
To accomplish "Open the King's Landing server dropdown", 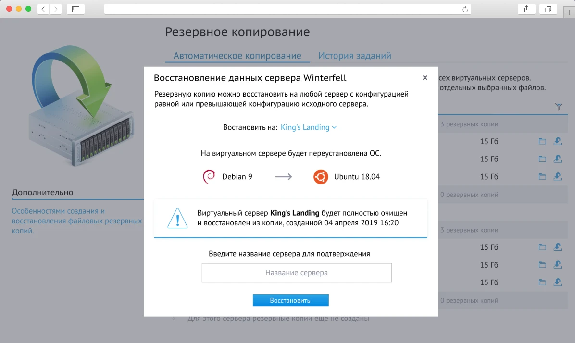I will [308, 127].
